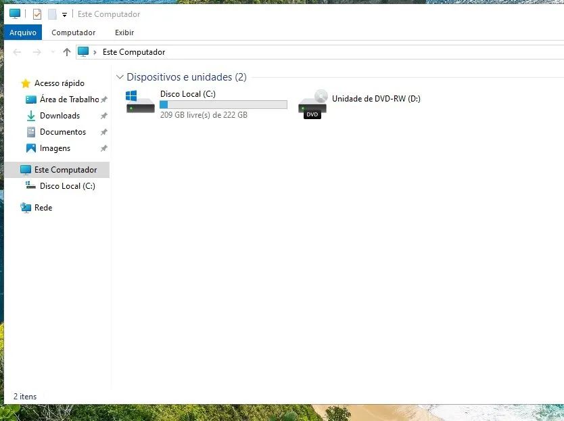
Task: Select the Disco Local (C:) drive icon
Action: pyautogui.click(x=140, y=102)
